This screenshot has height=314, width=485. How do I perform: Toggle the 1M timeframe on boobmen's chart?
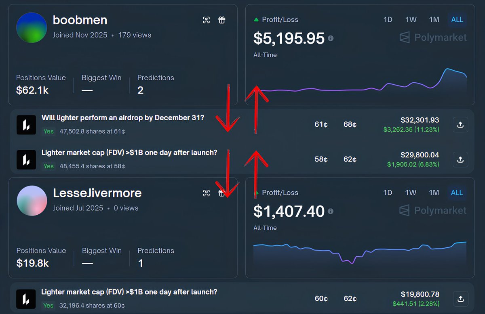point(434,19)
